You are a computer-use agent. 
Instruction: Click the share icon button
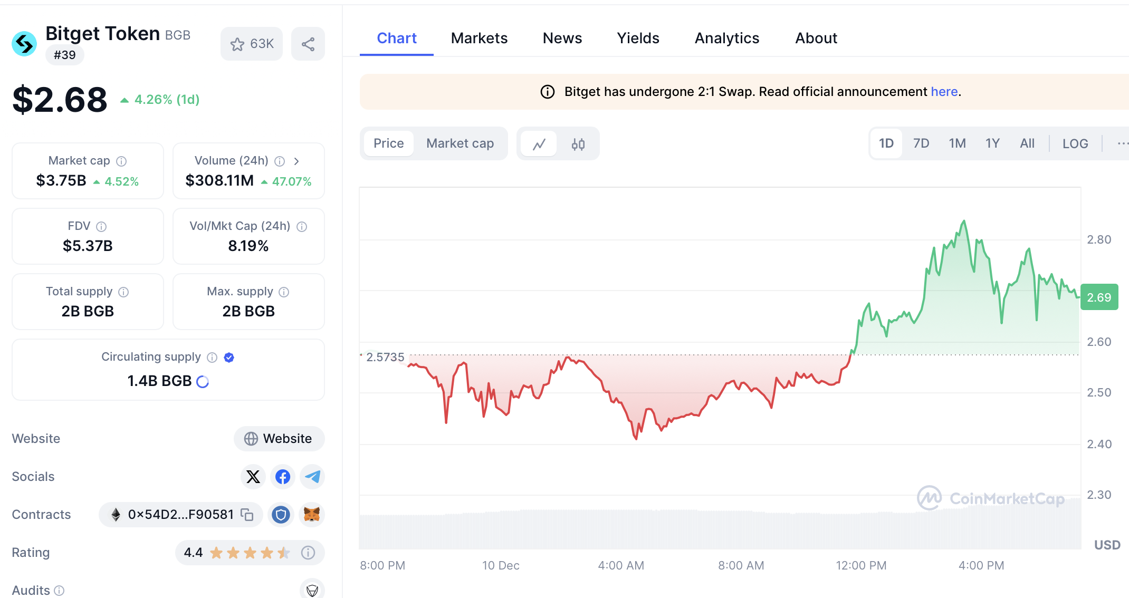[x=308, y=44]
